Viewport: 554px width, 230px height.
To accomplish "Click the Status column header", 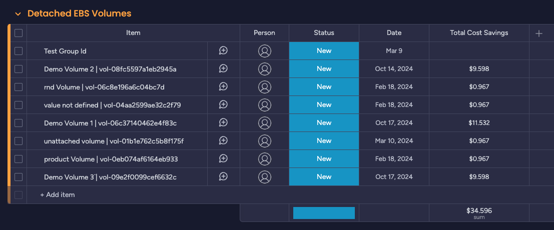I will 324,33.
